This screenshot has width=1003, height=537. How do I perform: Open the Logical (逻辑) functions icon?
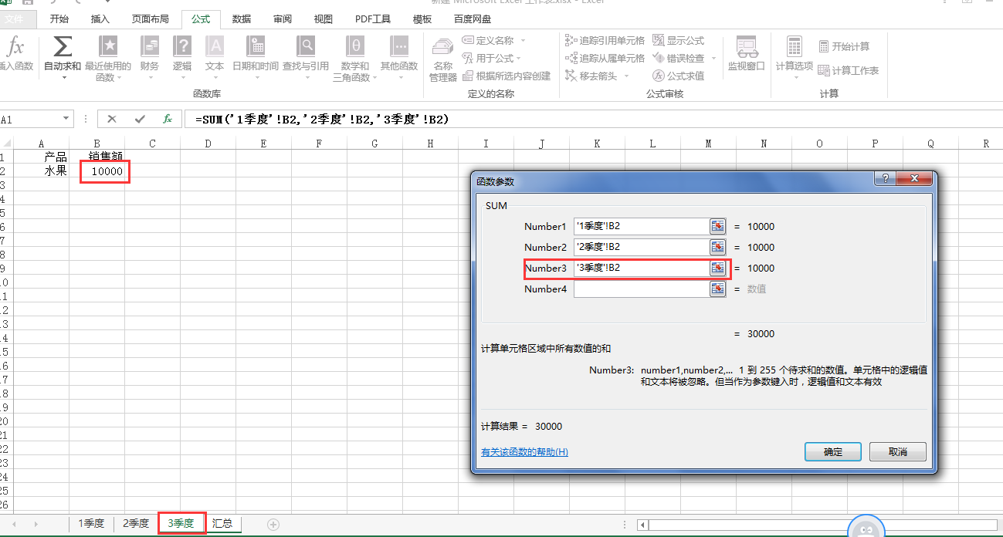tap(182, 47)
